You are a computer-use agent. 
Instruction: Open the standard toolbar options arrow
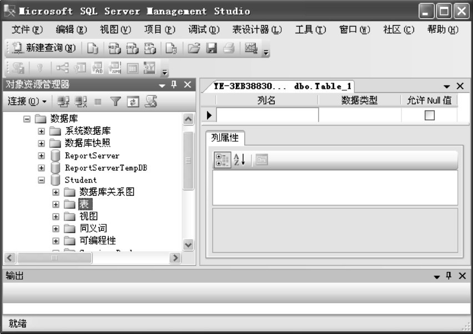[x=266, y=53]
